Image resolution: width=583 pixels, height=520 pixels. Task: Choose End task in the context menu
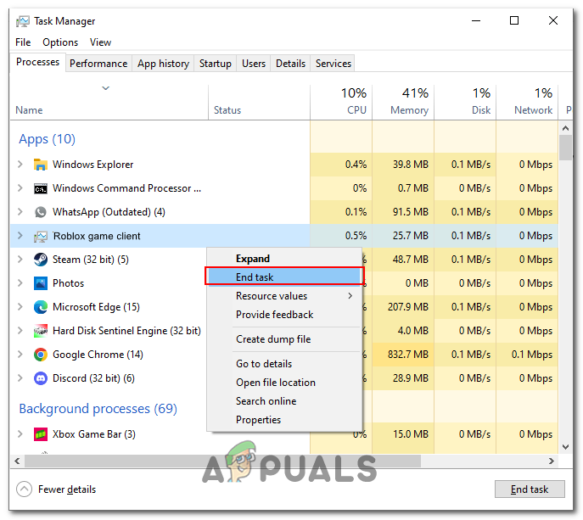[284, 277]
